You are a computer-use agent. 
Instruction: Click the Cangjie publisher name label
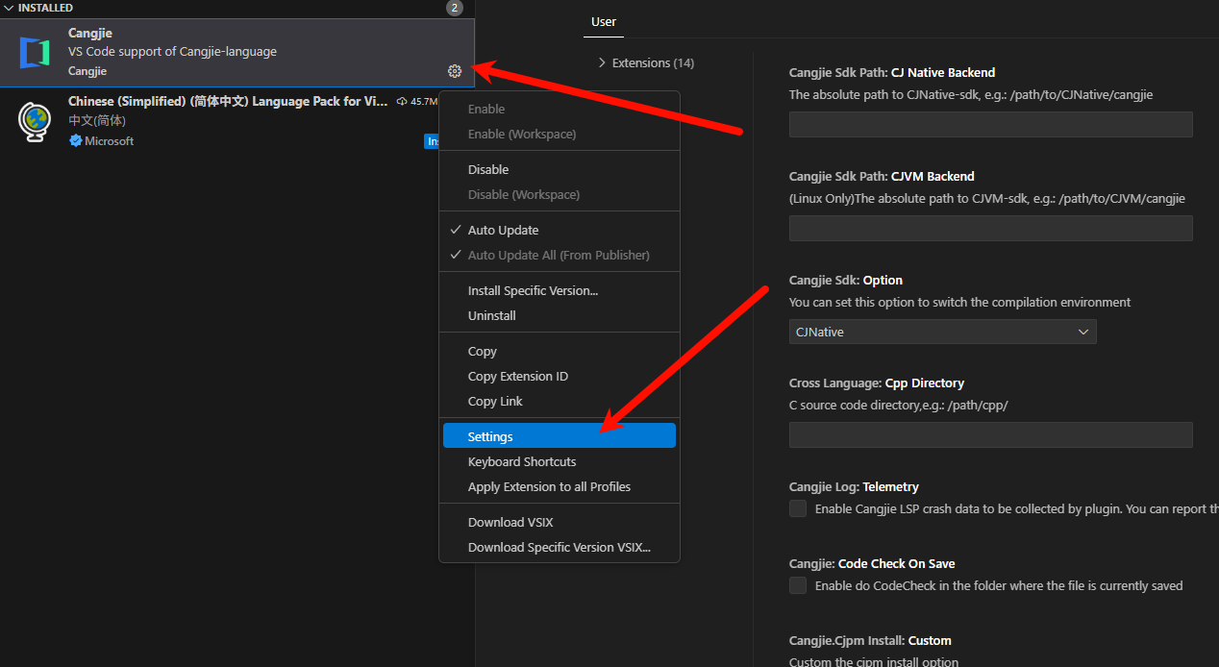tap(87, 71)
